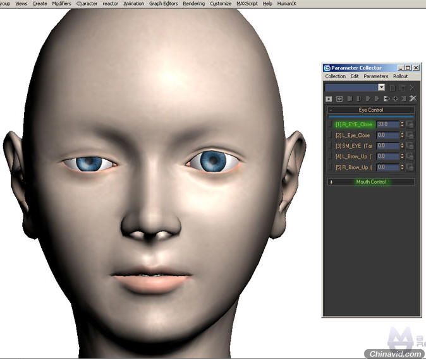Open the Views menu

[x=21, y=4]
